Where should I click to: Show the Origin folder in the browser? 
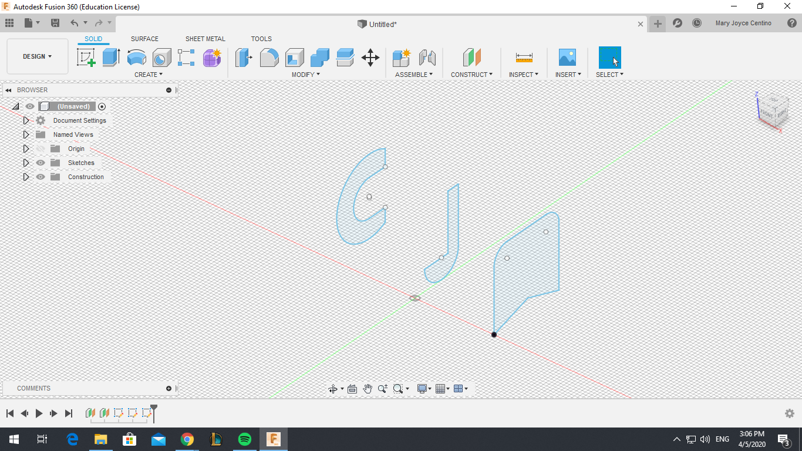click(x=41, y=149)
